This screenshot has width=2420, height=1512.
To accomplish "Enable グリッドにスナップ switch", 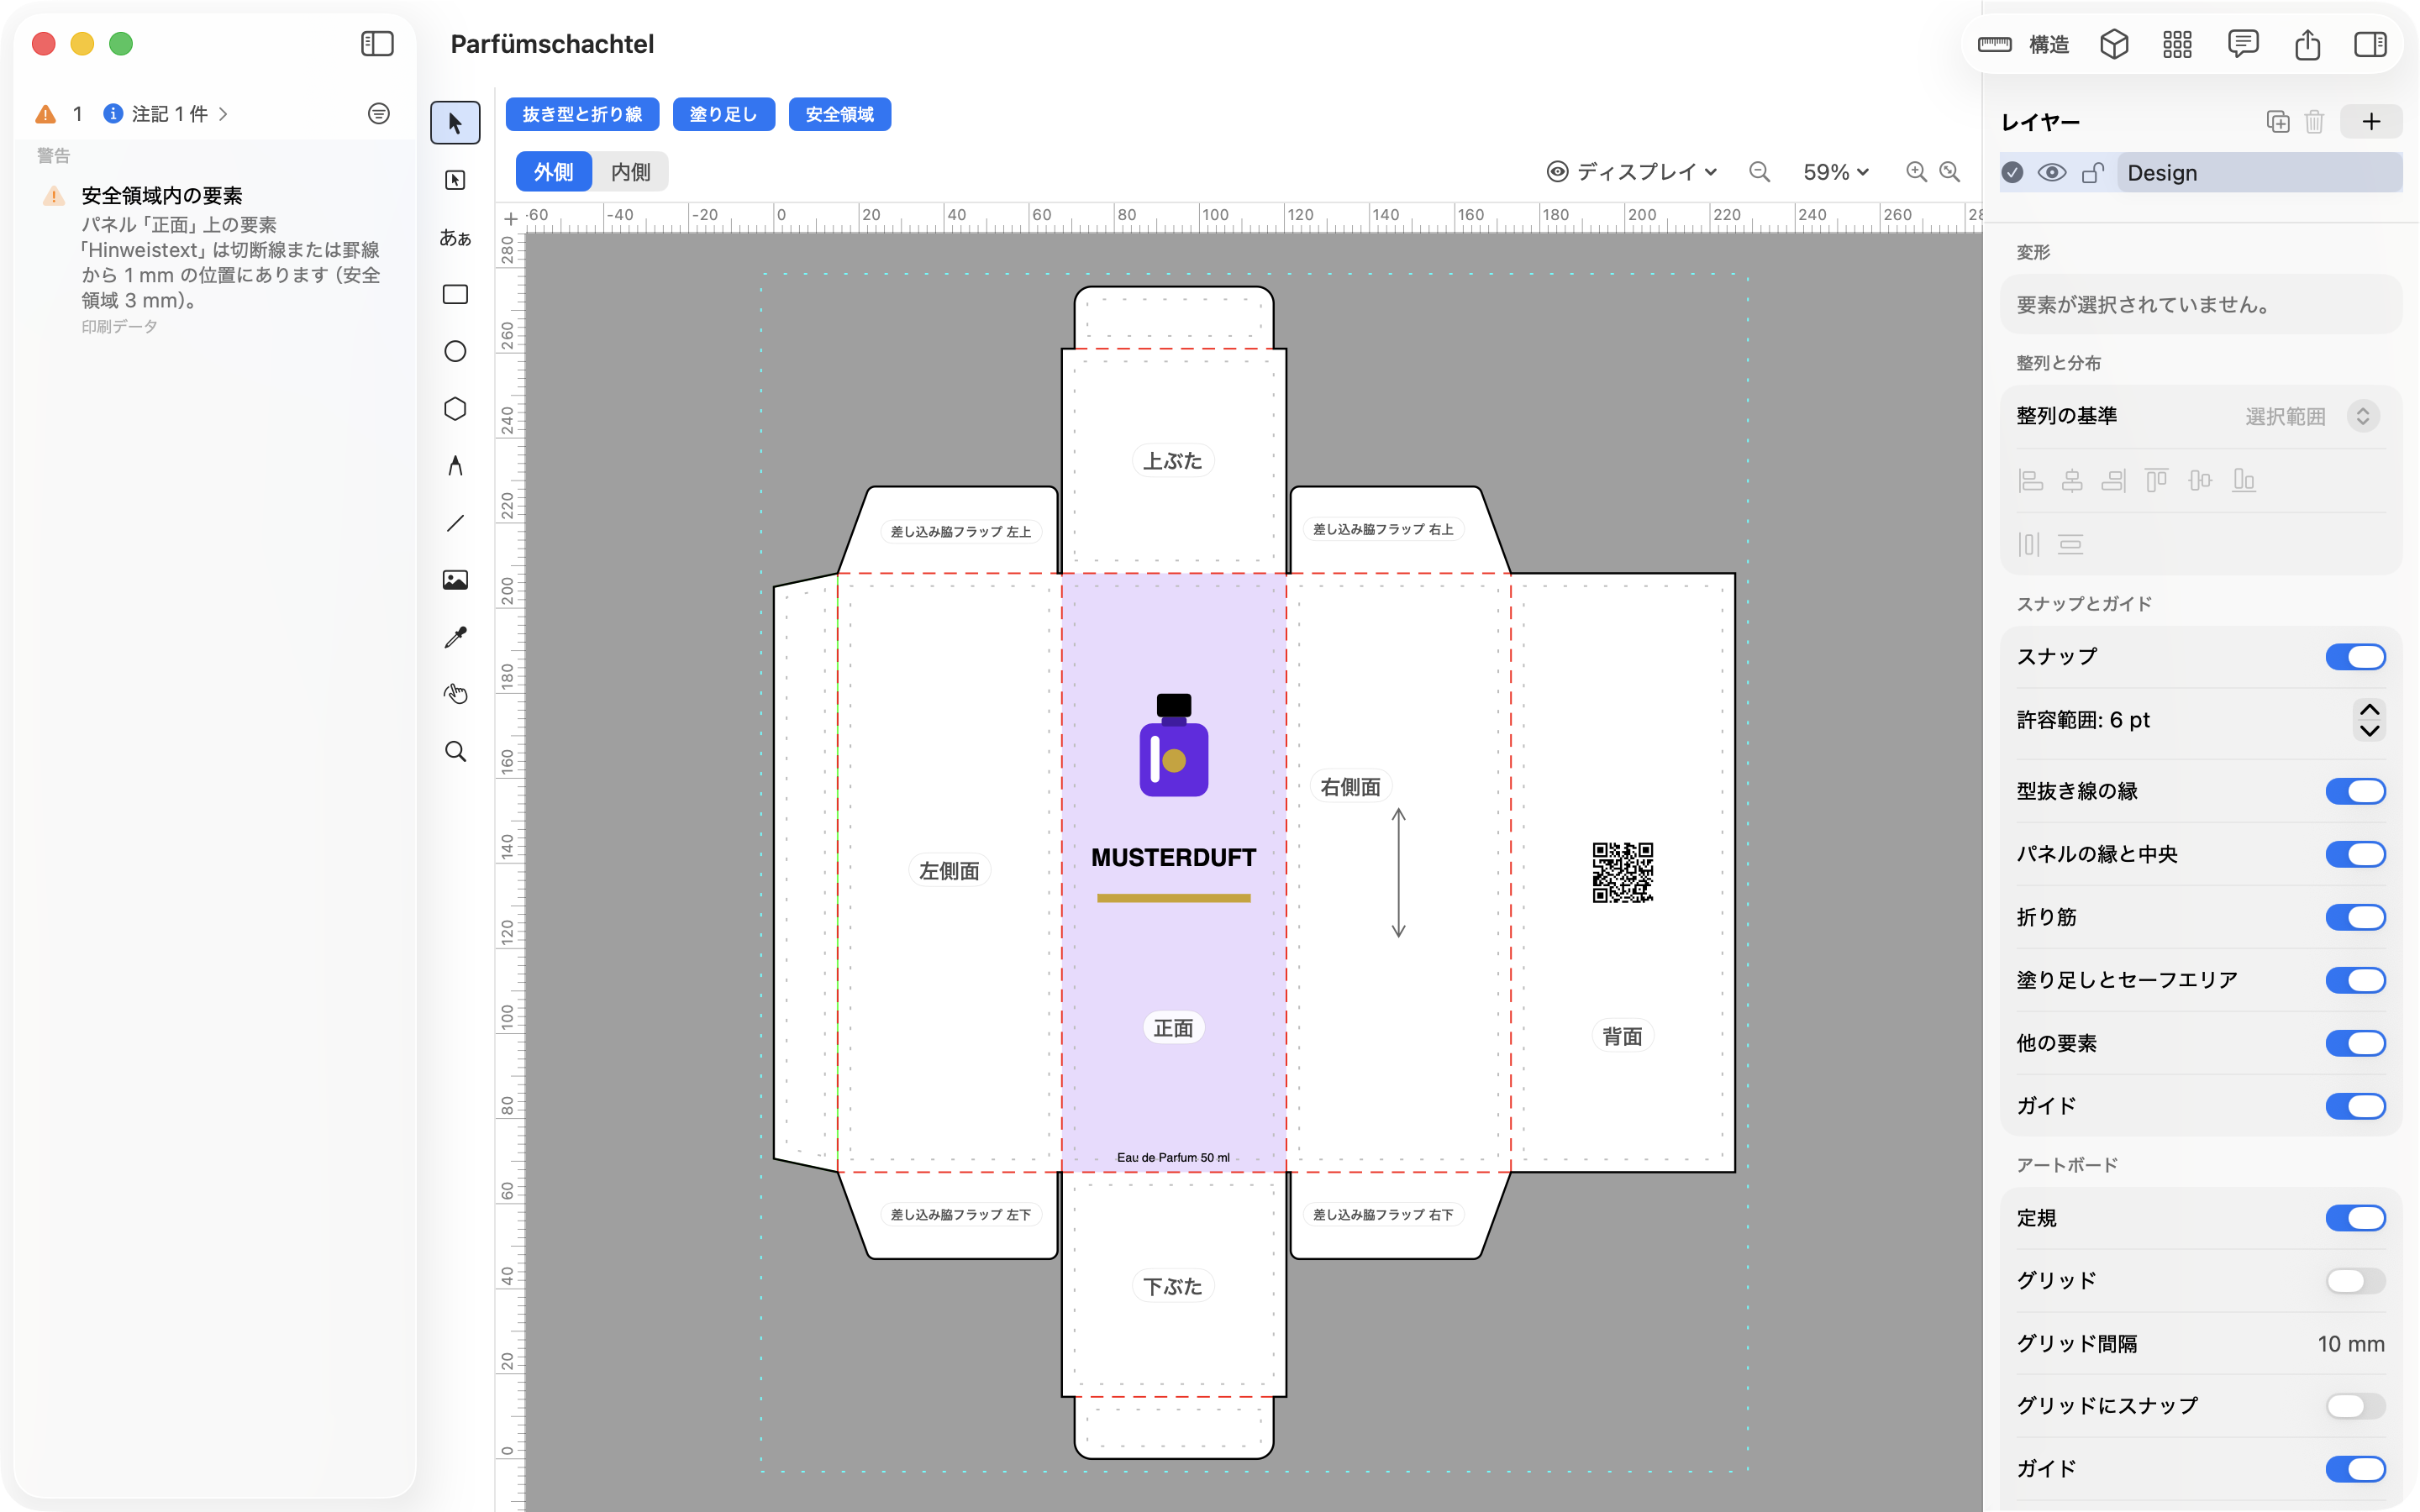I will pos(2355,1406).
